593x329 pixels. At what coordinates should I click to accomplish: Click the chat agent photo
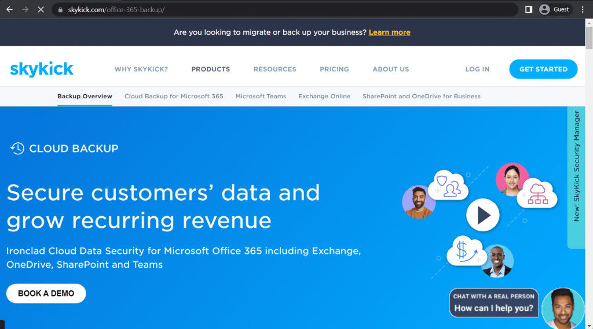pos(563,308)
